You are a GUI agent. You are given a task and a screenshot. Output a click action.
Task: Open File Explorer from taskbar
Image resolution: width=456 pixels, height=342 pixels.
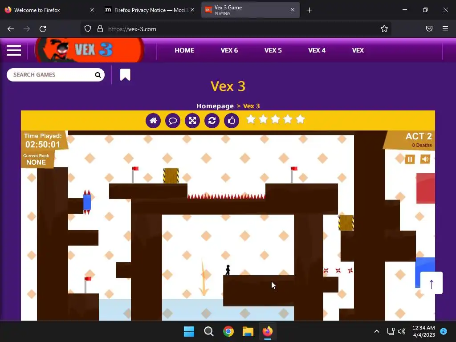[x=248, y=331]
